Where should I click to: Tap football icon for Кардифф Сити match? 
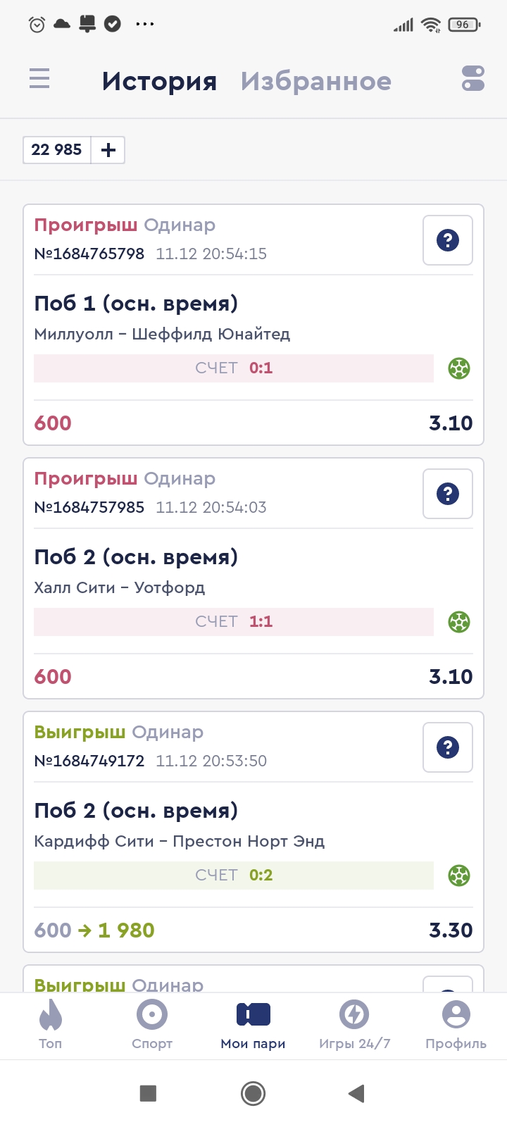[459, 876]
